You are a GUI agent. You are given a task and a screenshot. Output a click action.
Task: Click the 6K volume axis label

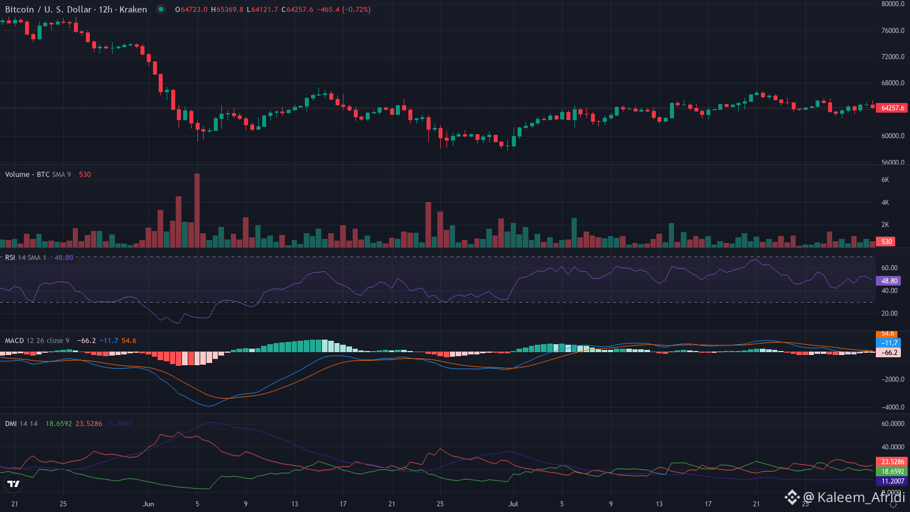coord(885,180)
